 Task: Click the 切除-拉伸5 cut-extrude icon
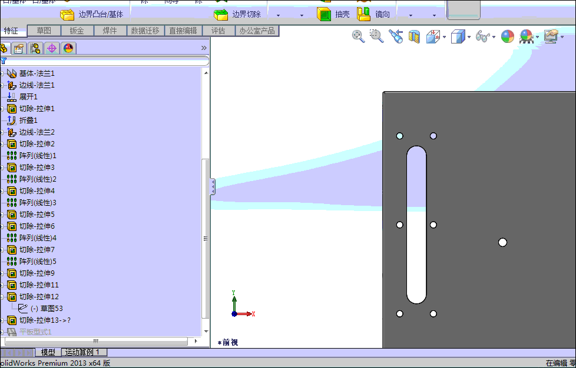pos(12,215)
